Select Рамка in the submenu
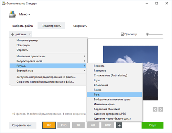The width and height of the screenshot is (172, 133). [x=115, y=90]
